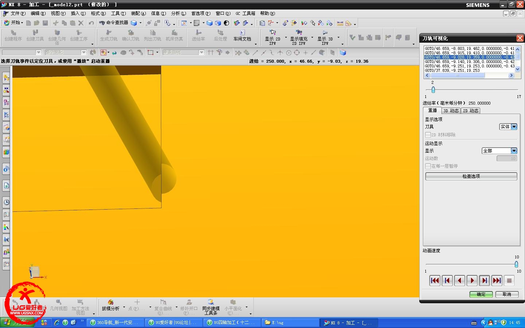Click the WCS orient axes icon
Image resolution: width=525 pixels, height=328 pixels.
pos(270,23)
